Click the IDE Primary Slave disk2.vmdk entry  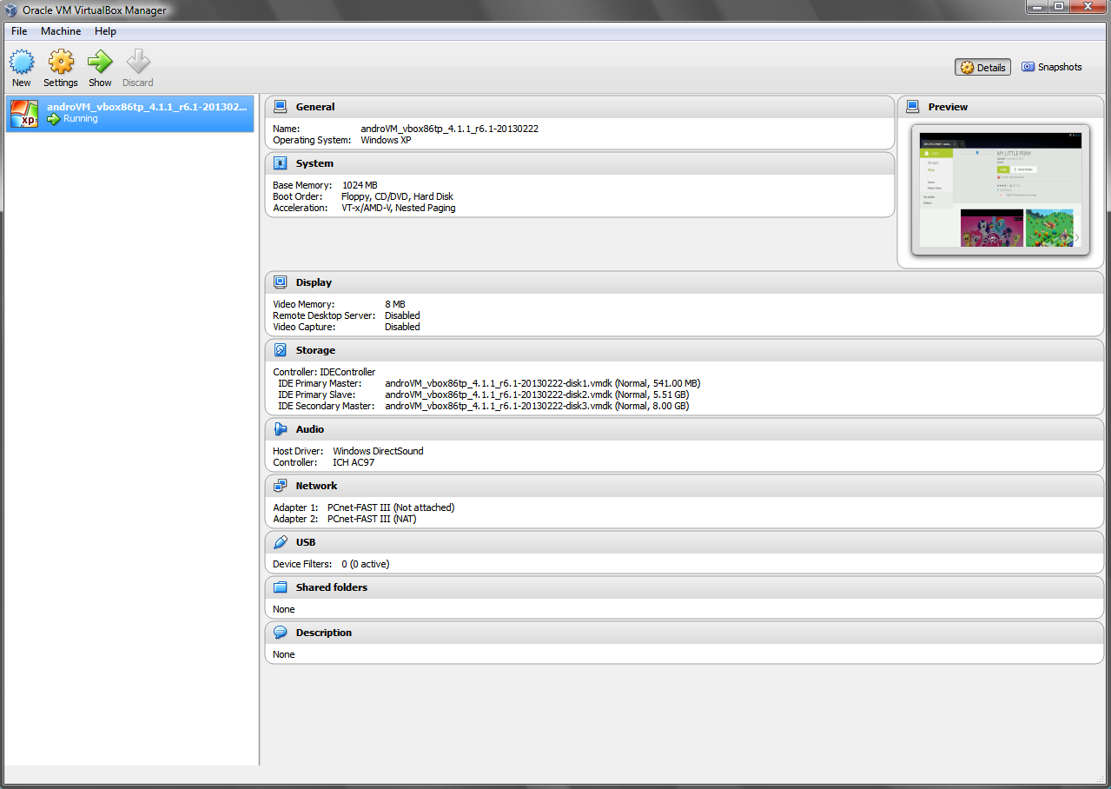click(x=537, y=394)
